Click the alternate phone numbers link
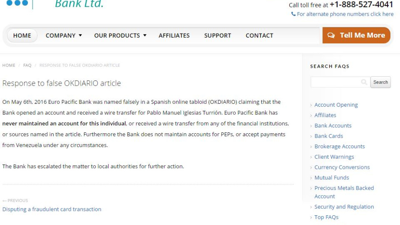 (345, 15)
